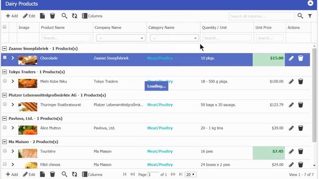Expand the Mishi Kobe Niku row details chevron
Image resolution: width=319 pixels, height=179 pixels.
point(12,82)
